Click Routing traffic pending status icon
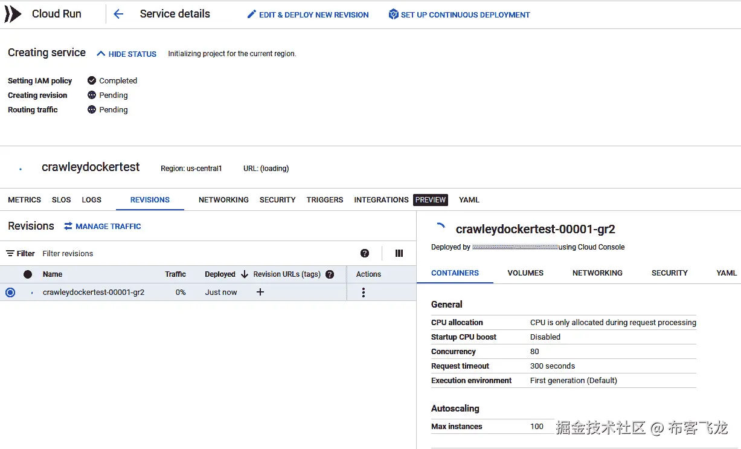The height and width of the screenshot is (449, 741). point(92,109)
